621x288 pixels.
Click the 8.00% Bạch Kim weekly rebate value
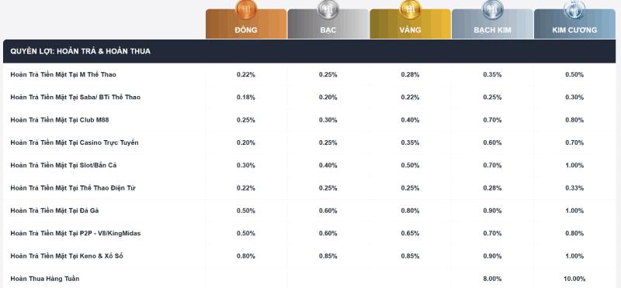click(492, 279)
